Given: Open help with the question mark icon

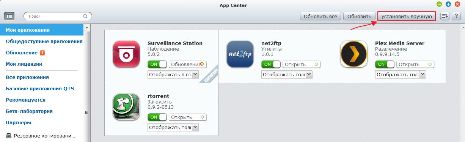Looking at the screenshot, I should [456, 16].
